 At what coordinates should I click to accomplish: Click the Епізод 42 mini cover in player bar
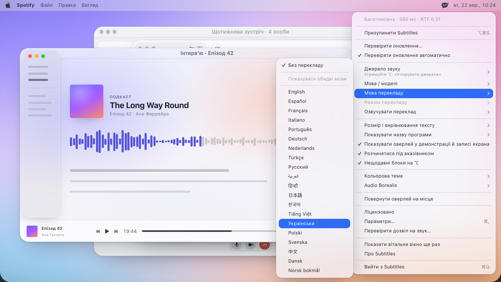click(32, 231)
